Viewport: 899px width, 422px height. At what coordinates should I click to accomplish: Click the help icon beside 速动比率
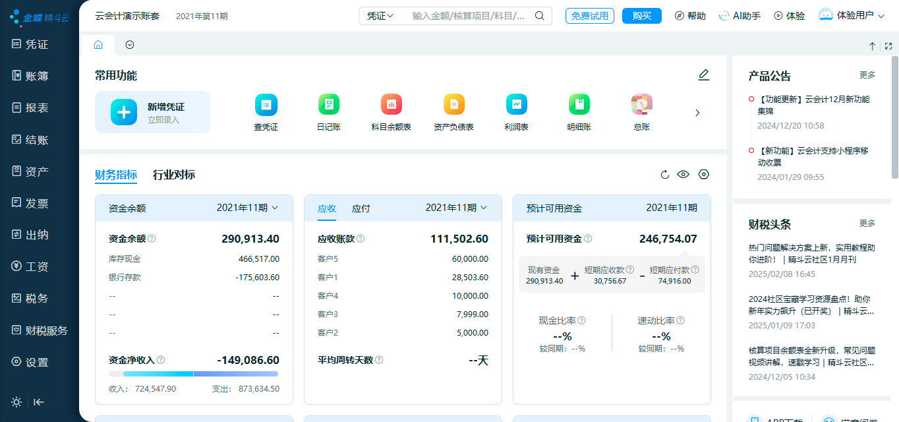point(681,320)
